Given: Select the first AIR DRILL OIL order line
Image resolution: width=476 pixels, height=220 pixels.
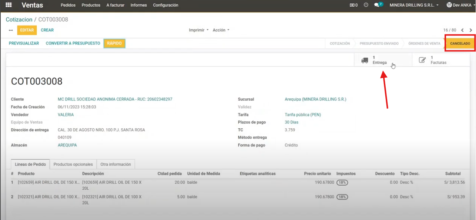Looking at the screenshot, I should [x=48, y=182].
